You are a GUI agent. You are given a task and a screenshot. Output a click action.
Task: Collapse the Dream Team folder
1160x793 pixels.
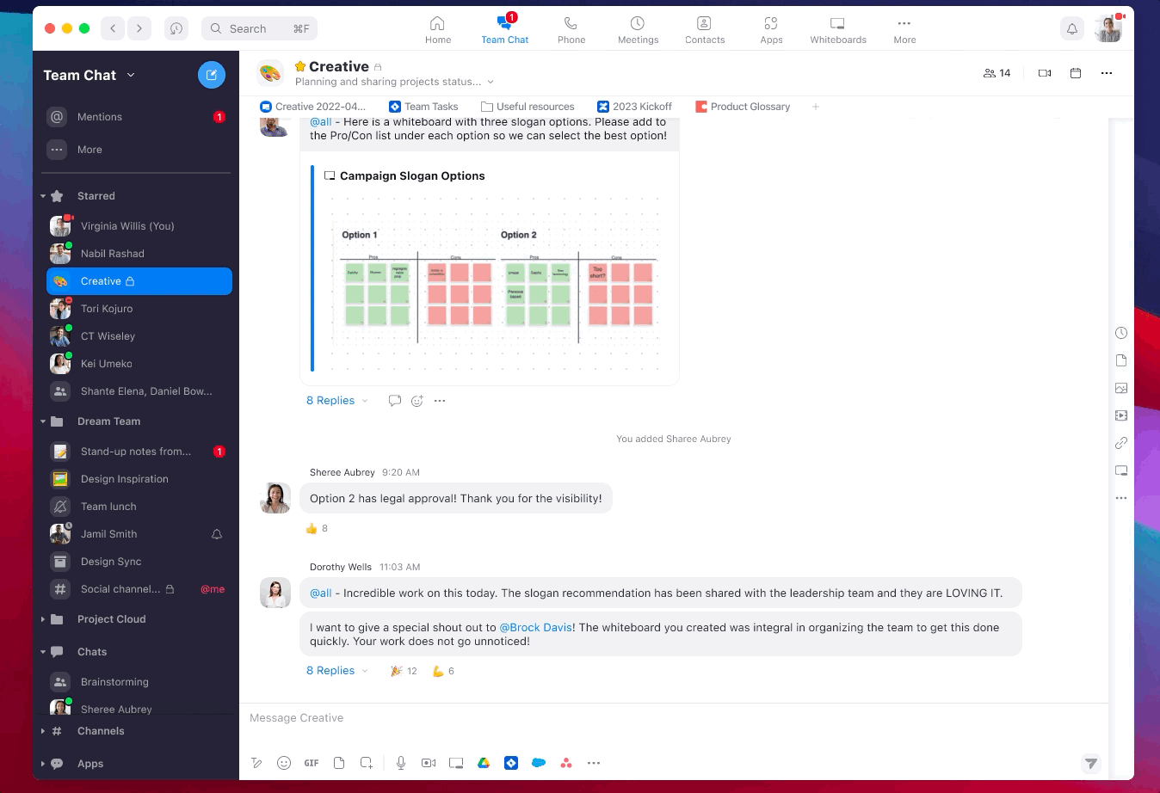(x=43, y=421)
